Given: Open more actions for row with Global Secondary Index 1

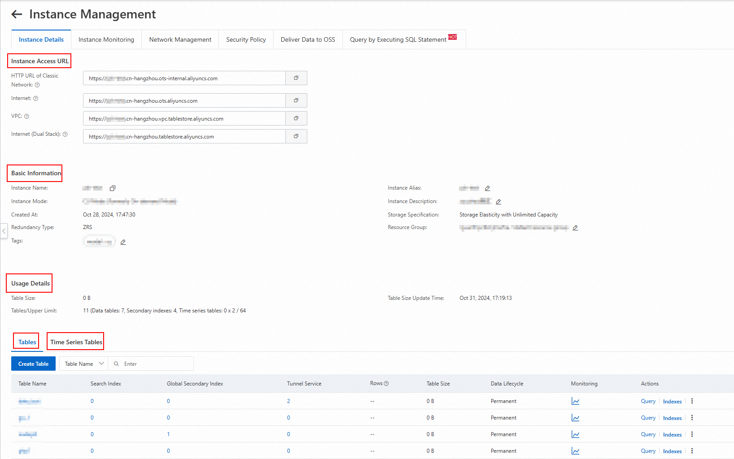Looking at the screenshot, I should 692,434.
